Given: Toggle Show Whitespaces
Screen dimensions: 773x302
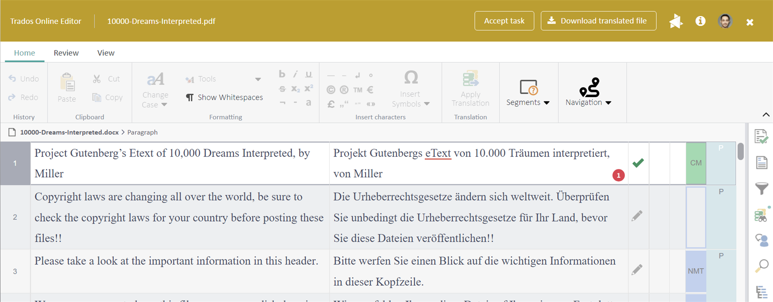Looking at the screenshot, I should click(224, 98).
